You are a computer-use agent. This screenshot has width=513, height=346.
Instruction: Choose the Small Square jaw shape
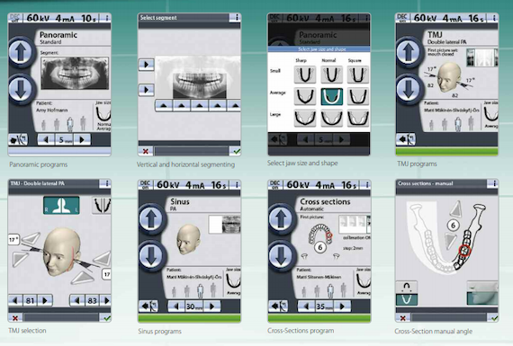pyautogui.click(x=358, y=75)
